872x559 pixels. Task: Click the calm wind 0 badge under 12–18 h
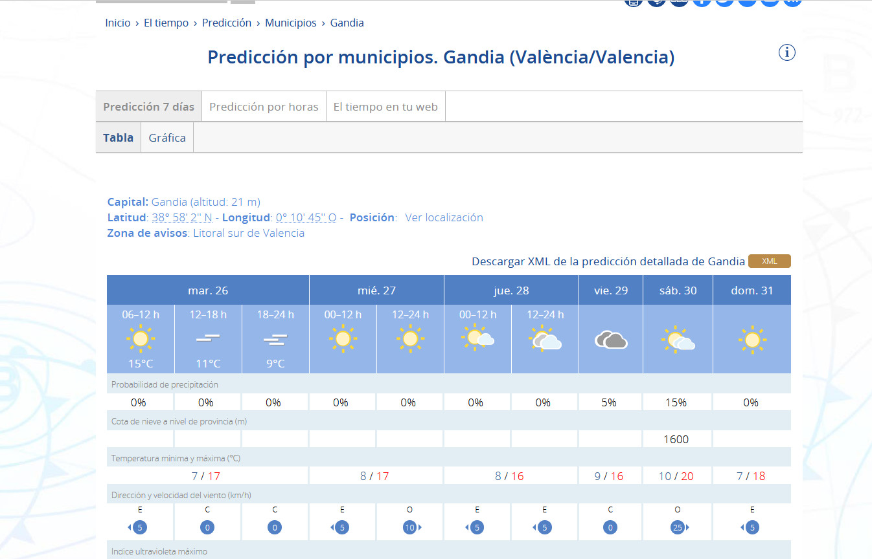coord(207,527)
